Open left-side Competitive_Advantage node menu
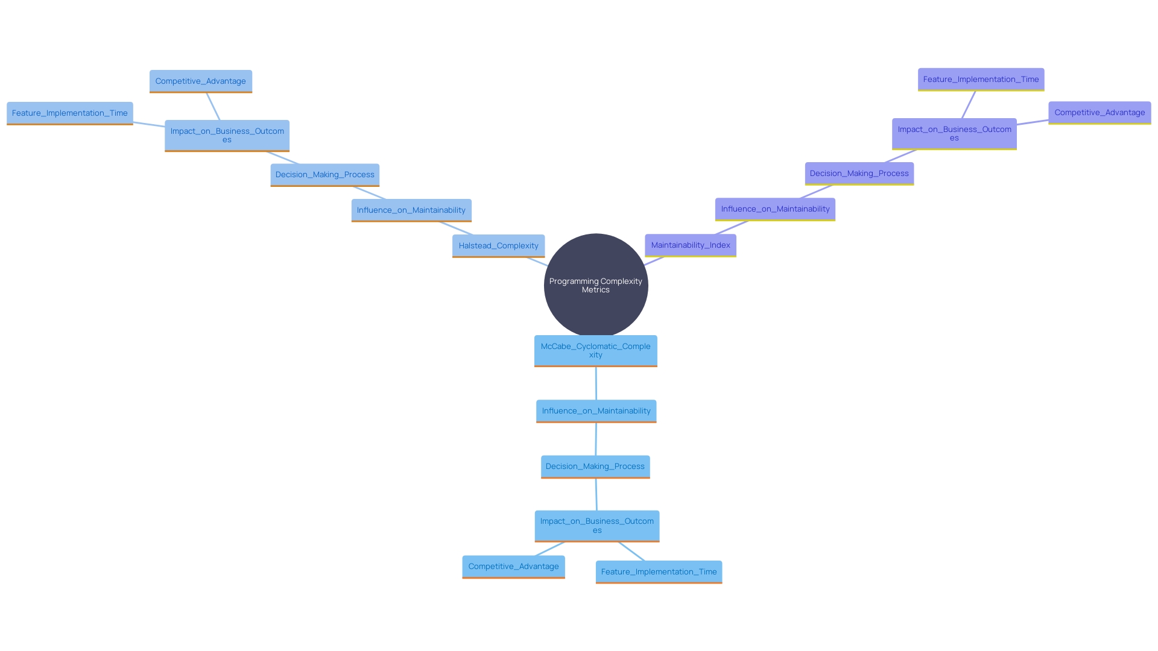The height and width of the screenshot is (651, 1158). 201,80
